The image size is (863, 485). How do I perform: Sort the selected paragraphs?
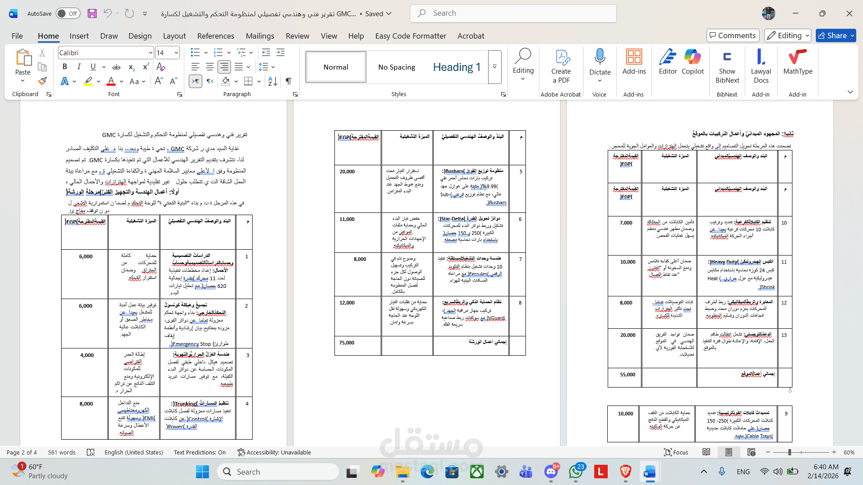[x=272, y=81]
